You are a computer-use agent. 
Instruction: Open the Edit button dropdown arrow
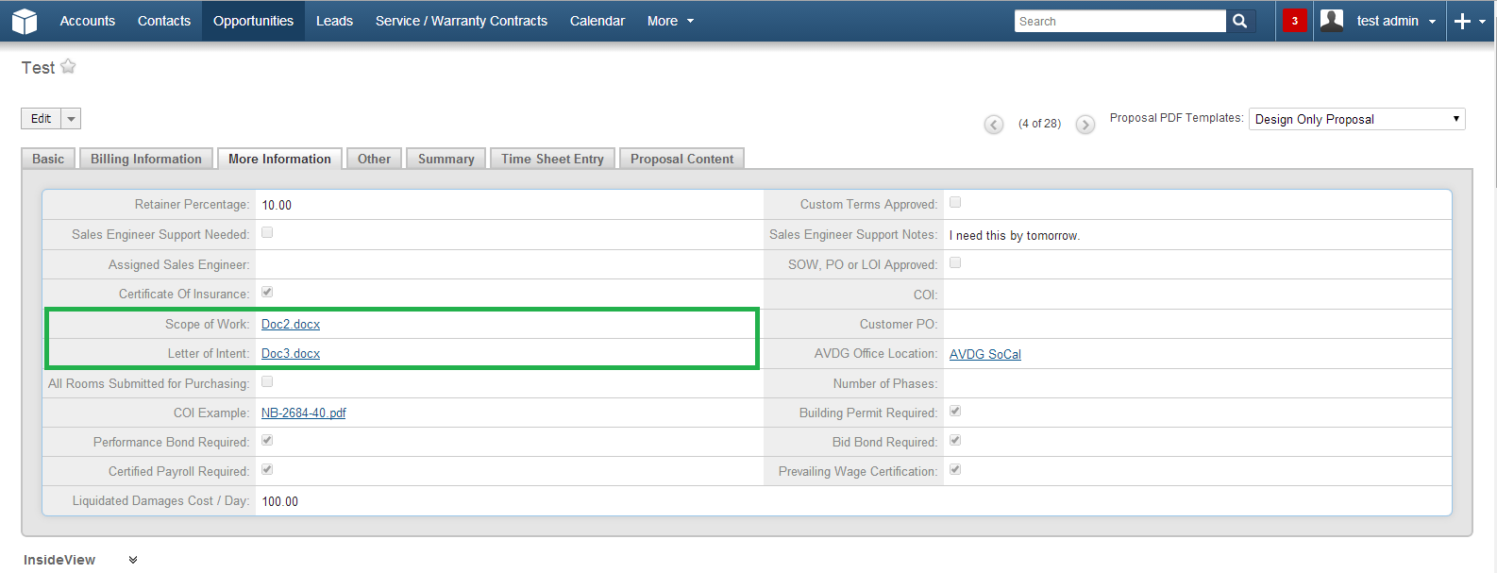71,118
